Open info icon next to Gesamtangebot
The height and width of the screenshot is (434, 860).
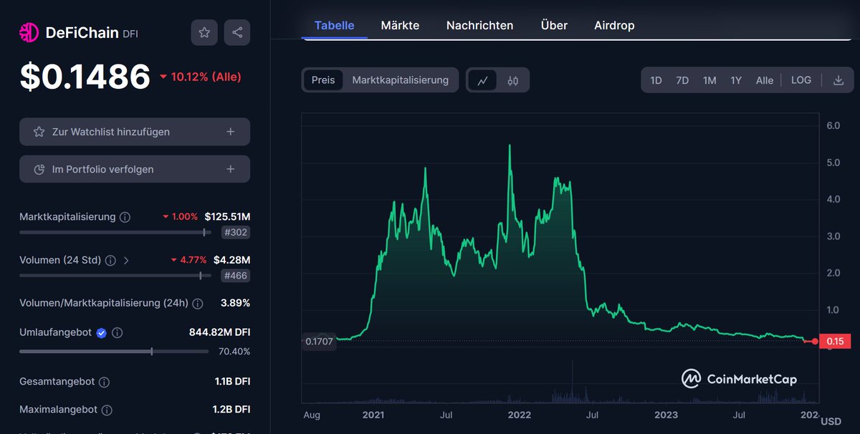click(104, 382)
